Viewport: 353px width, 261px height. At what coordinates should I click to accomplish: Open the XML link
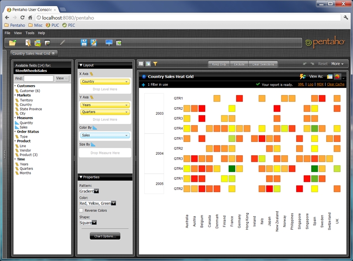[x=301, y=84]
